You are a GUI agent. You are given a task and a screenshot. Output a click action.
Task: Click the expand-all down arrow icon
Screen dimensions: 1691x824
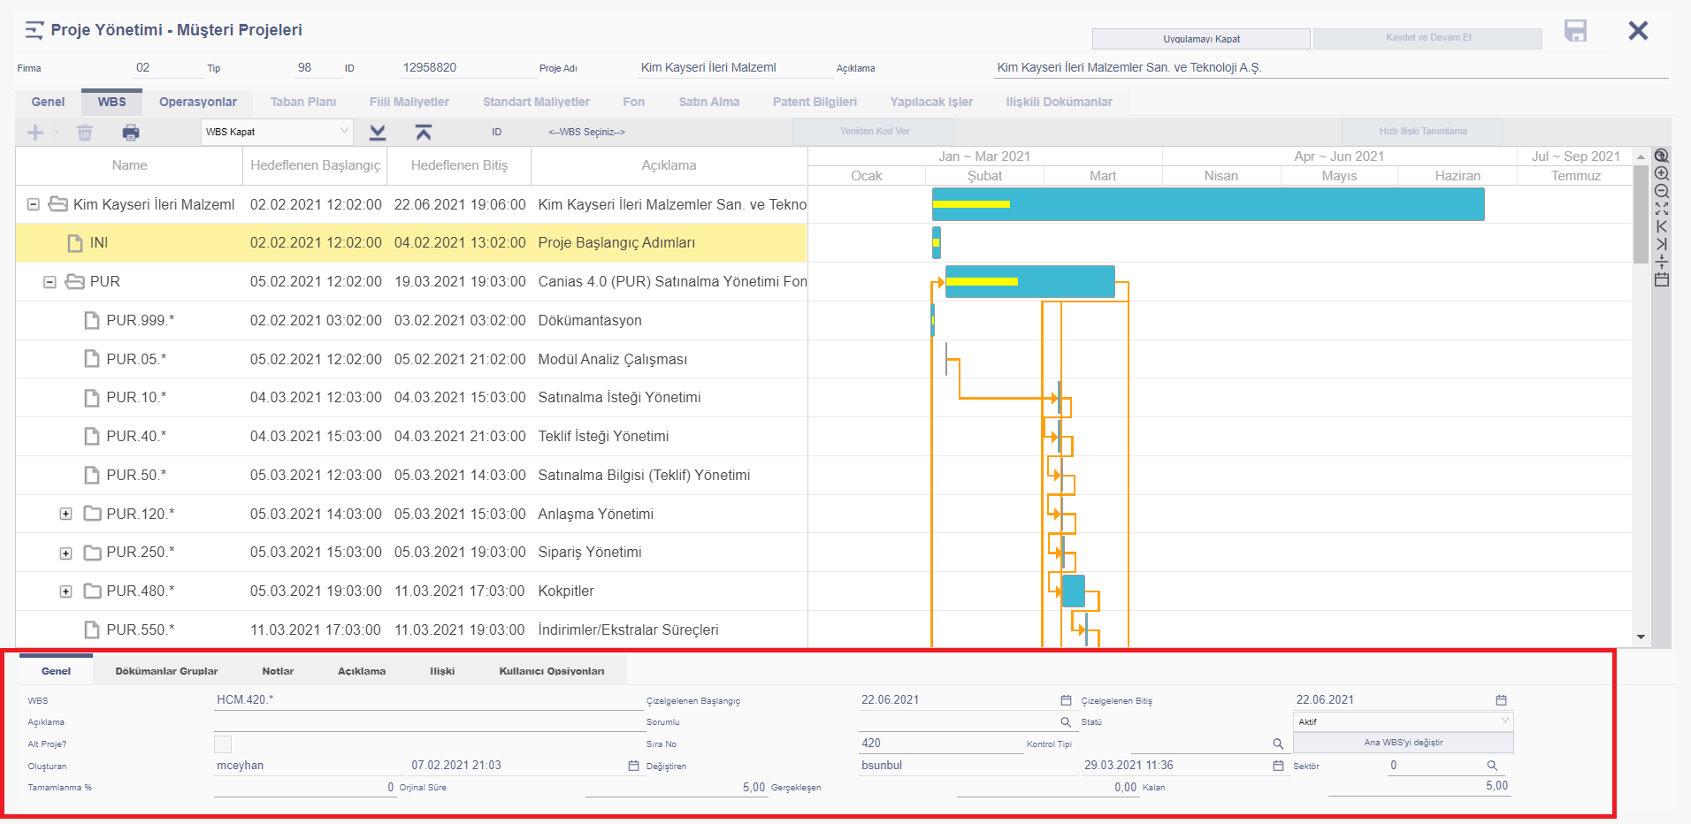click(x=378, y=133)
